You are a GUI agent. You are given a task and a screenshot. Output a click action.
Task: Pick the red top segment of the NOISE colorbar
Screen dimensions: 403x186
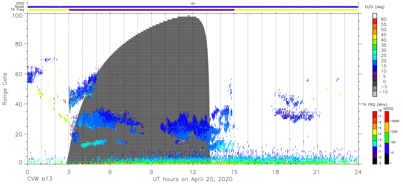click(x=386, y=117)
